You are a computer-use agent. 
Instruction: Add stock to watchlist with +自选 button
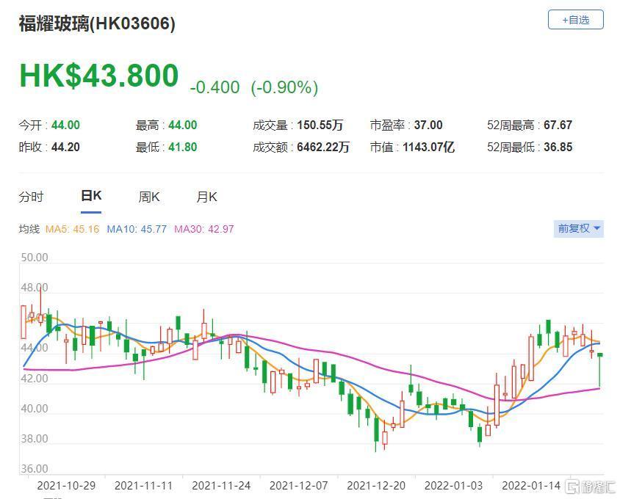(x=575, y=20)
